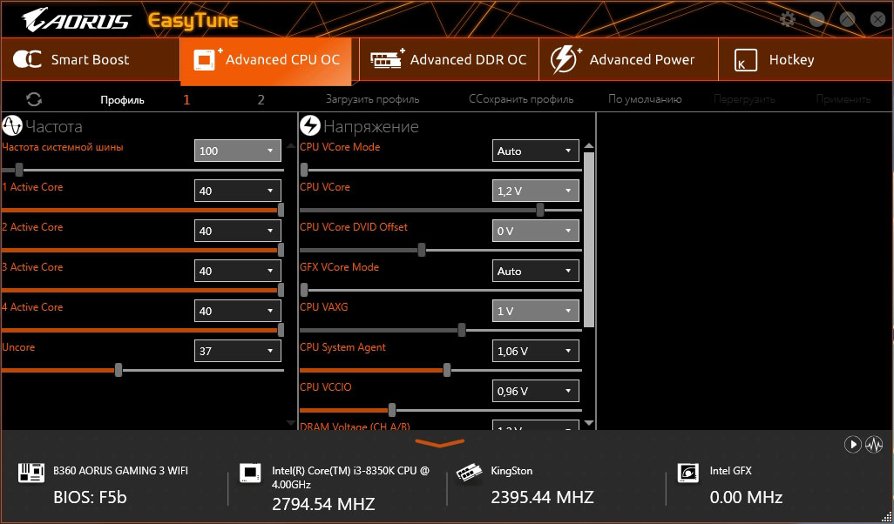Click the Smart Boost tab icon
The image size is (894, 524).
click(27, 60)
